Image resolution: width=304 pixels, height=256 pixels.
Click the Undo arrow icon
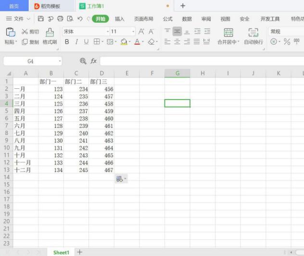(80, 19)
